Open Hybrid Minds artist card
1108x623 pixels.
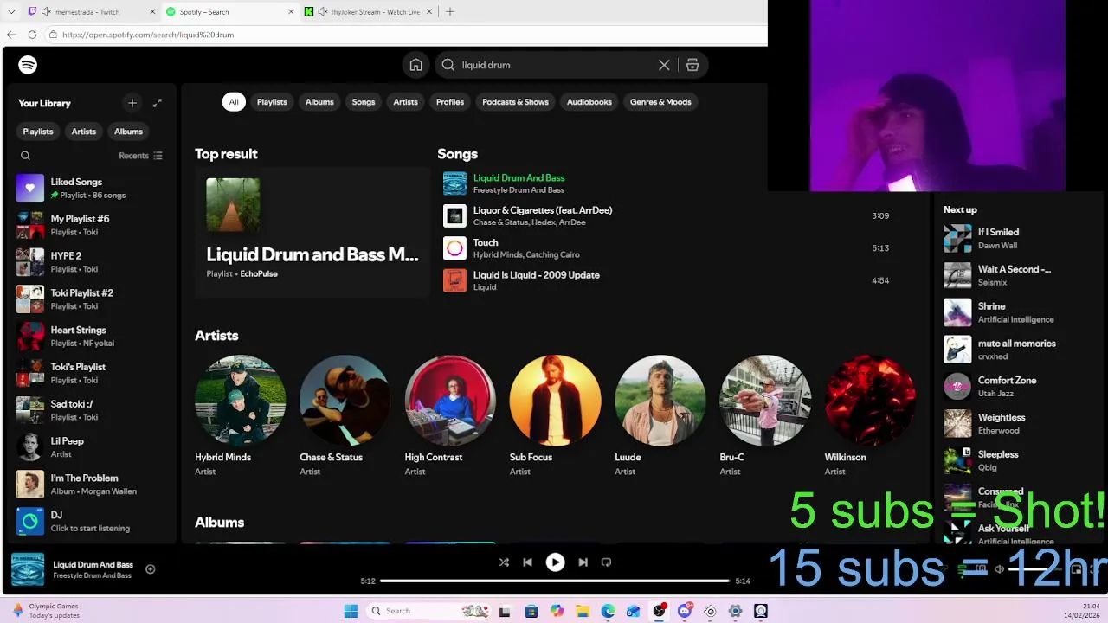pyautogui.click(x=241, y=416)
